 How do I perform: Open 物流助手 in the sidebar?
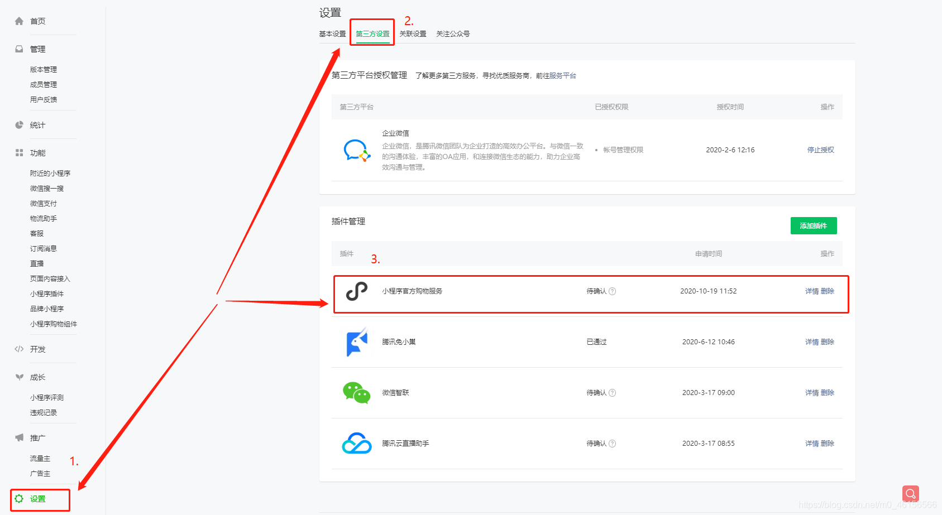click(x=44, y=219)
